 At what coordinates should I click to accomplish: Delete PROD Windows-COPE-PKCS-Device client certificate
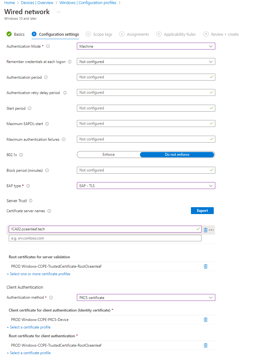(206, 320)
